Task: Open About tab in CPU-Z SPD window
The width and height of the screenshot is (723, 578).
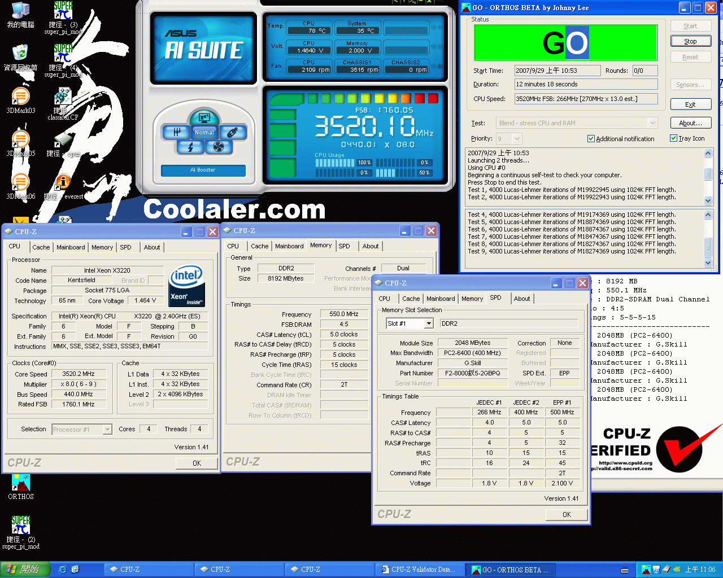Action: click(x=522, y=299)
